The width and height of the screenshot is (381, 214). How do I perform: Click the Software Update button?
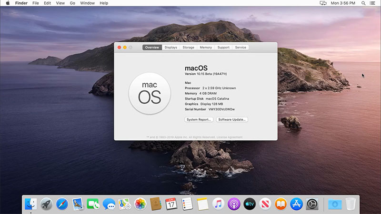click(232, 120)
